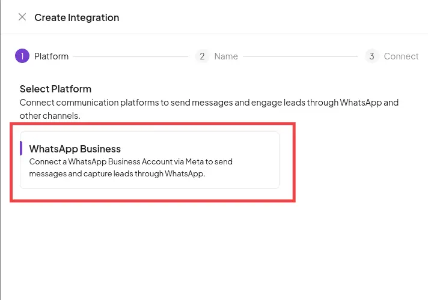The height and width of the screenshot is (300, 428).
Task: Close the Create Integration dialog
Action: point(22,17)
